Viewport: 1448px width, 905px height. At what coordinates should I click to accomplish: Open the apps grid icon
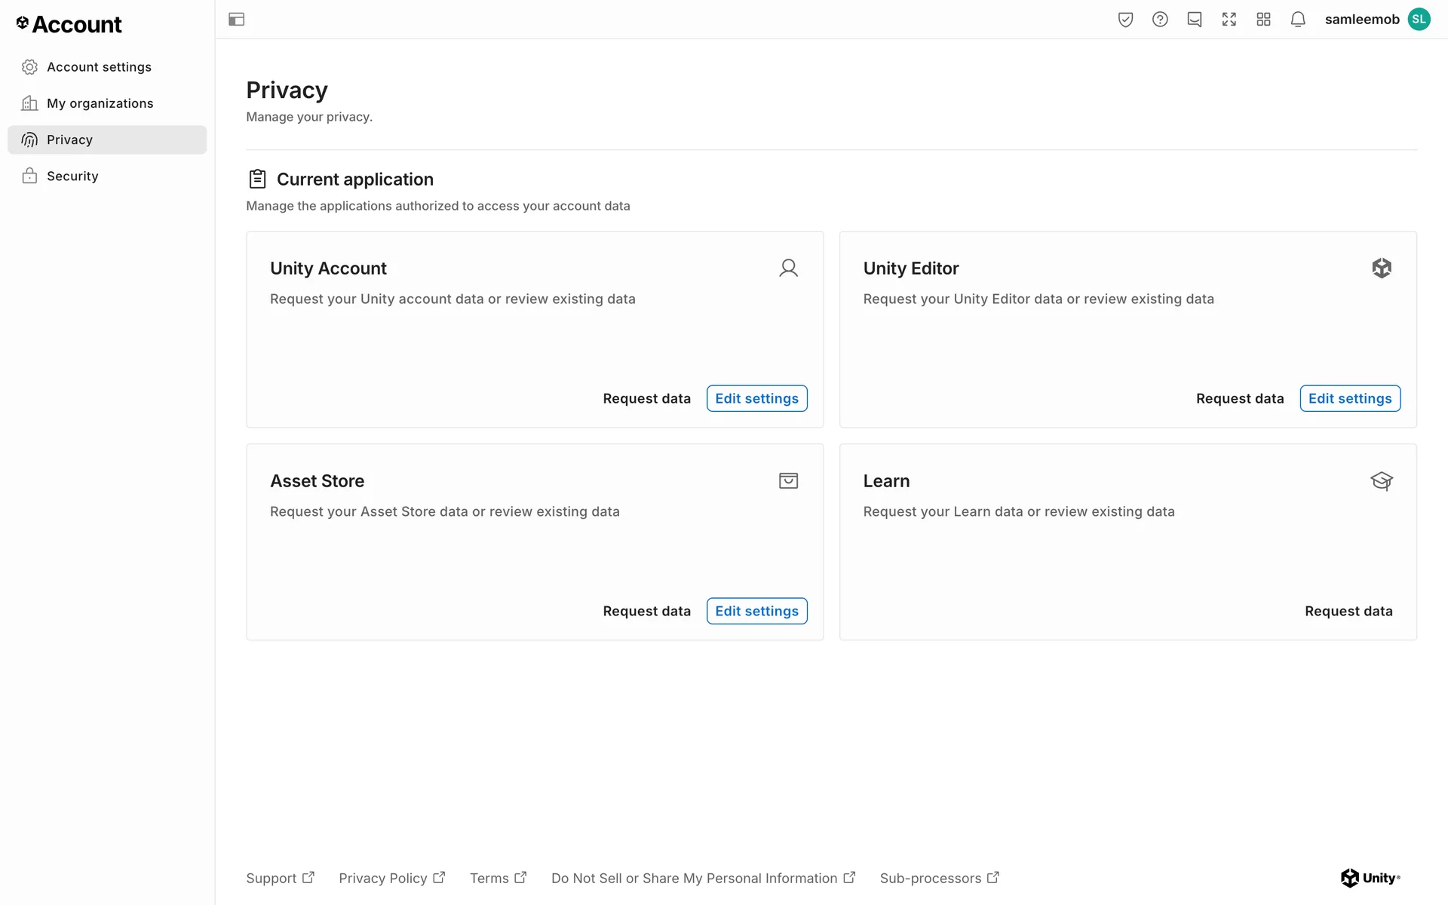[x=1264, y=20]
